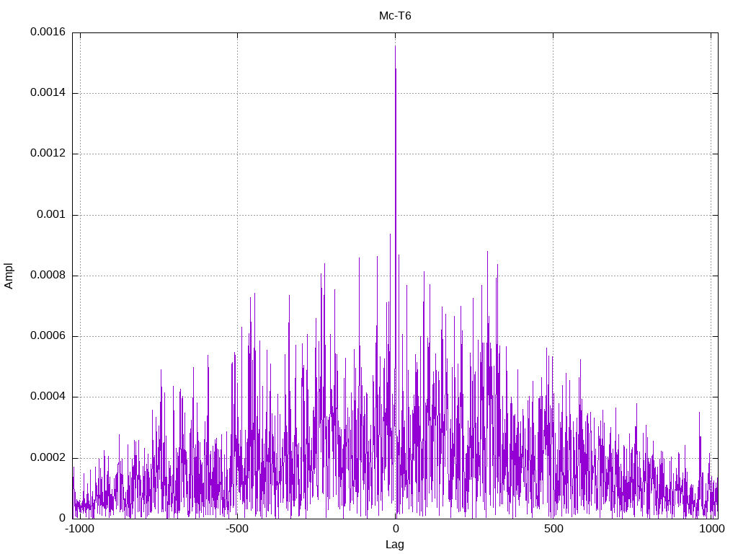Click the -1000 x-axis tick label

click(x=79, y=529)
